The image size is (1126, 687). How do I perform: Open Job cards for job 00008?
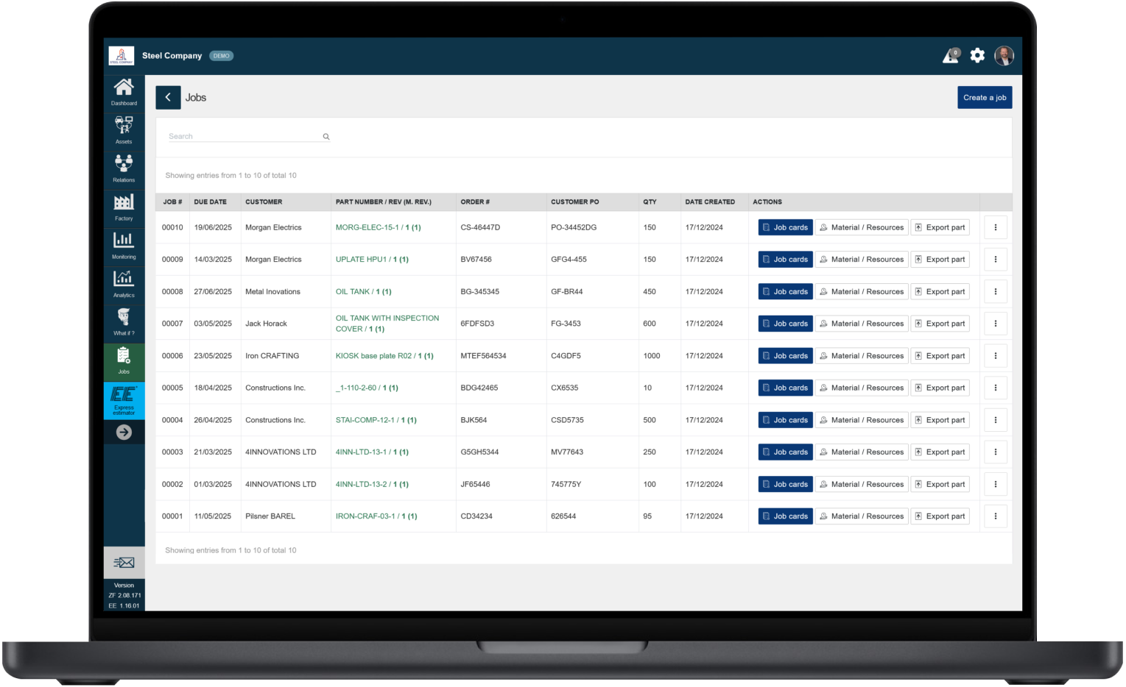click(785, 292)
